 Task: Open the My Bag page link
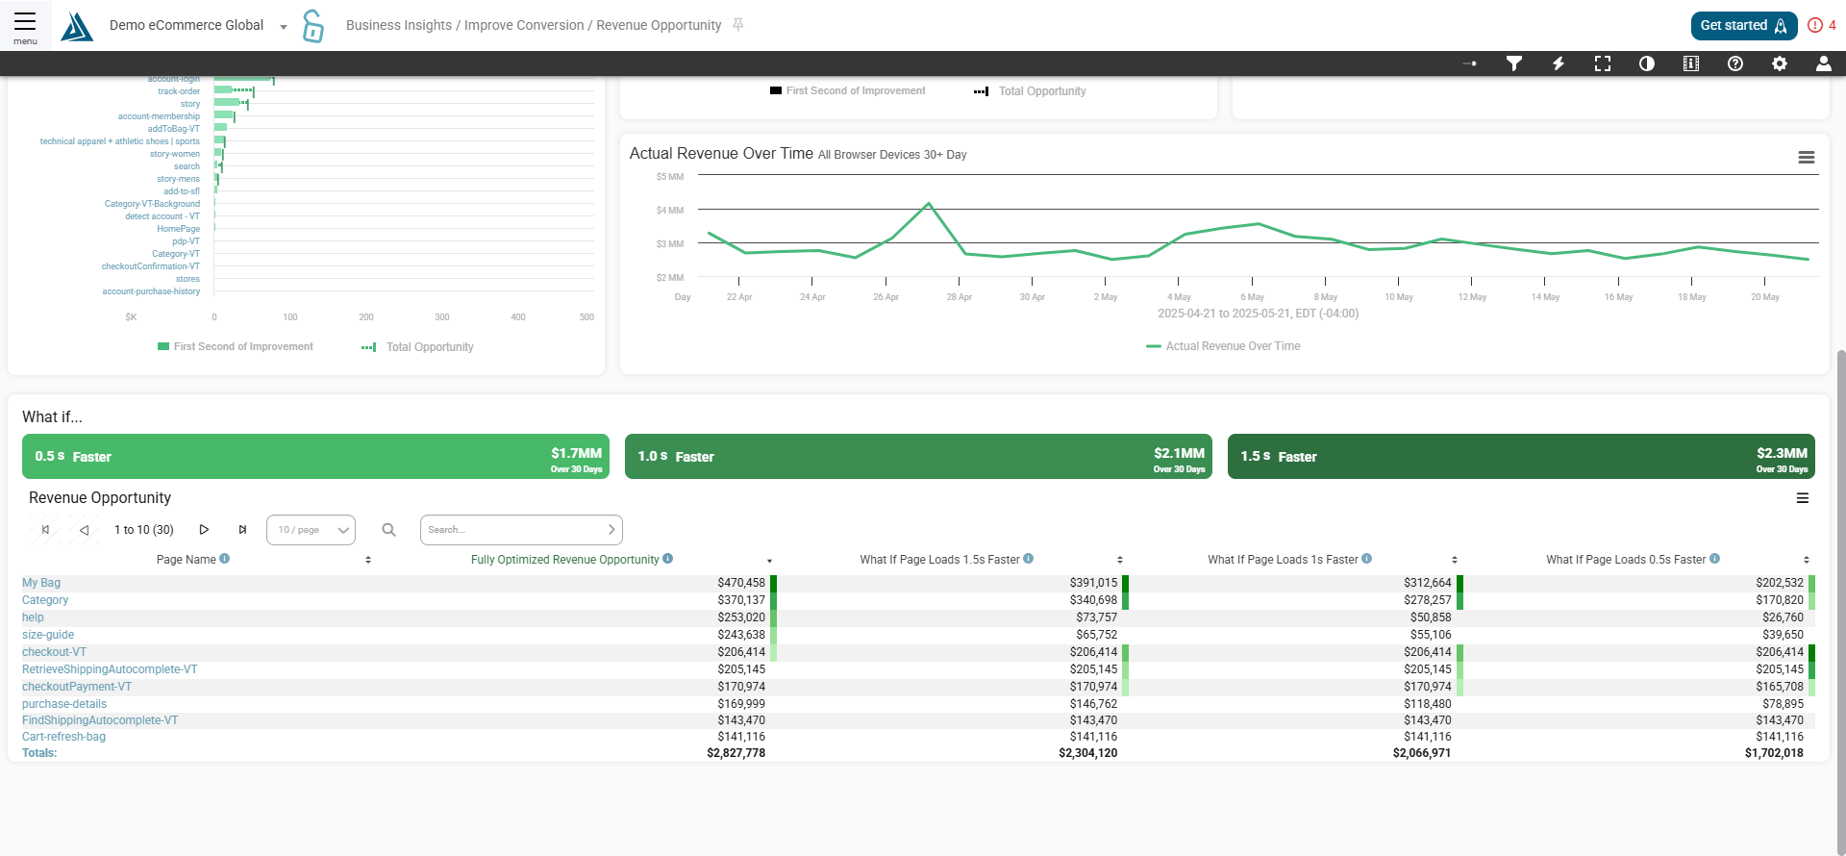tap(41, 583)
